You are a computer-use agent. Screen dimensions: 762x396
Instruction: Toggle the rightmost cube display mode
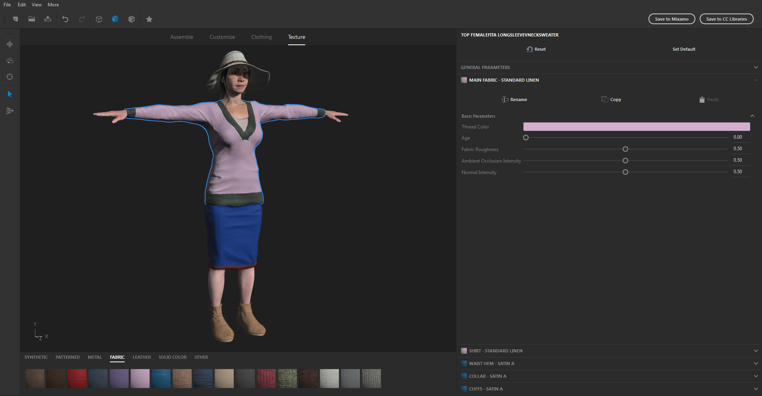pyautogui.click(x=131, y=19)
